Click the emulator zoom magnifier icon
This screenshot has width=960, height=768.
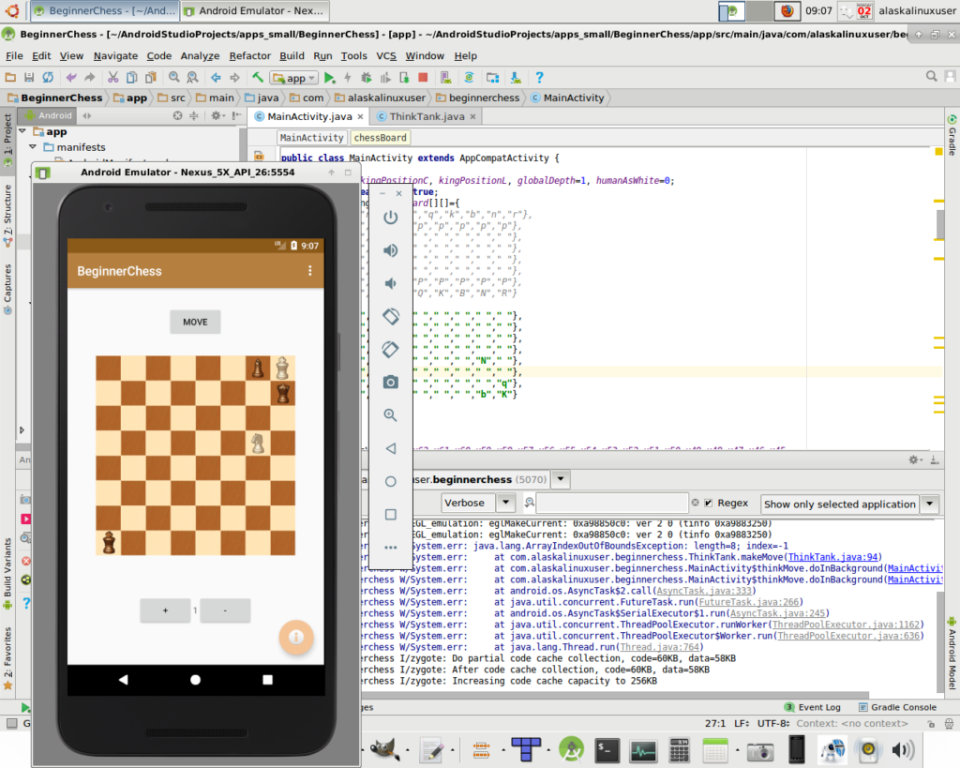pyautogui.click(x=391, y=414)
